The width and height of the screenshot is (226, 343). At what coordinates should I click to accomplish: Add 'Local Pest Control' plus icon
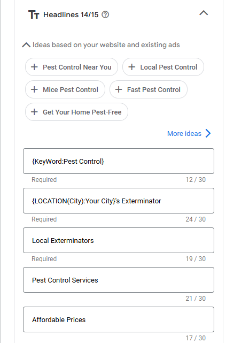[x=131, y=67]
